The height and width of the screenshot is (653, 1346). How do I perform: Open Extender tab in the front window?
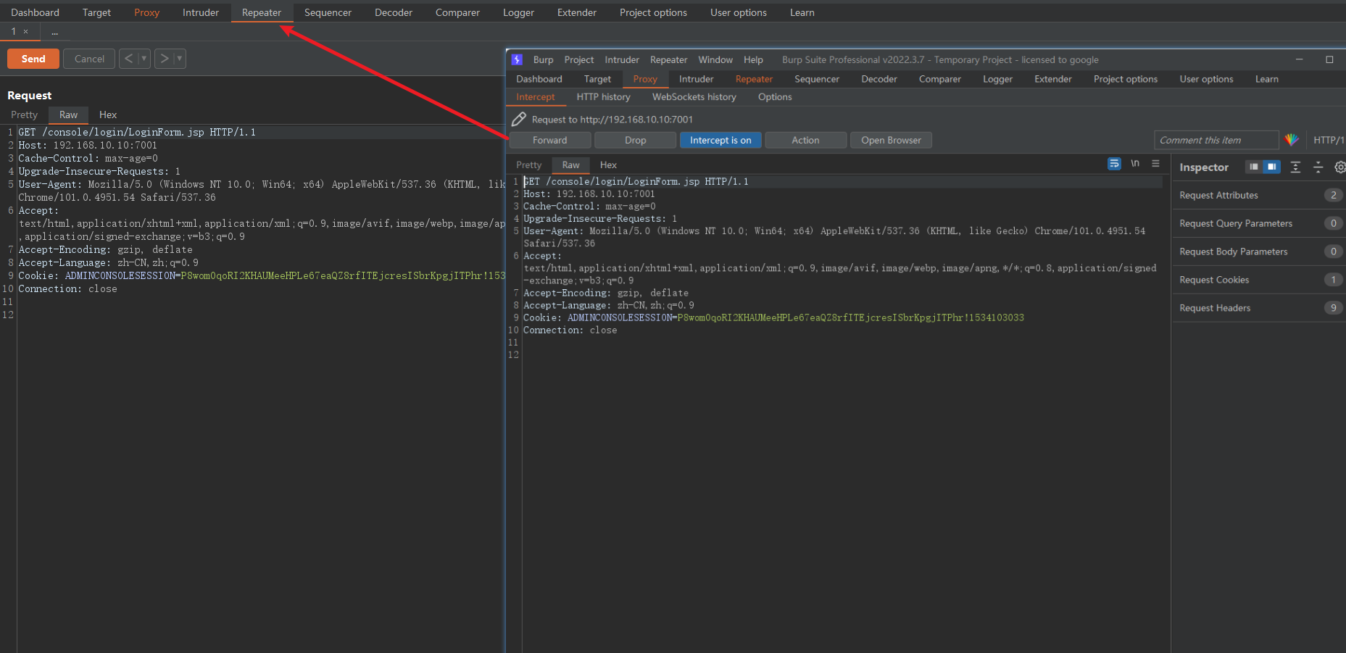(1052, 79)
